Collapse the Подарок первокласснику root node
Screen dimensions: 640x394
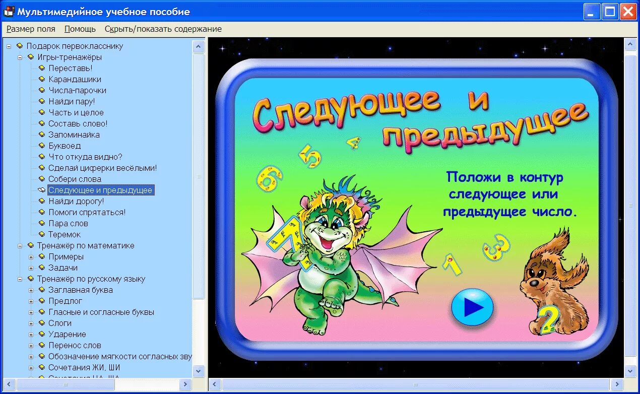click(9, 46)
